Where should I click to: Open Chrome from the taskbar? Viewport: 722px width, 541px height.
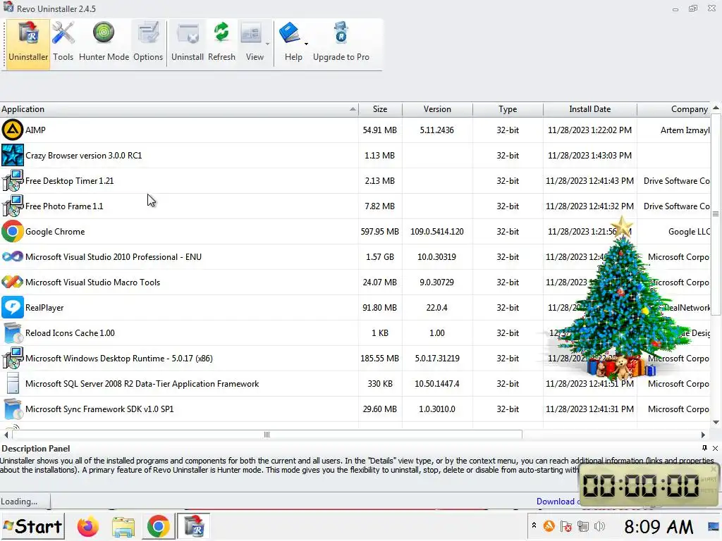point(158,526)
